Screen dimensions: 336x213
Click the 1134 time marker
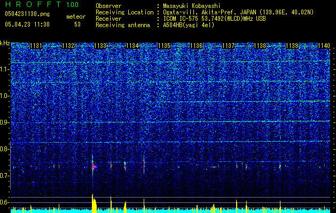[132, 46]
